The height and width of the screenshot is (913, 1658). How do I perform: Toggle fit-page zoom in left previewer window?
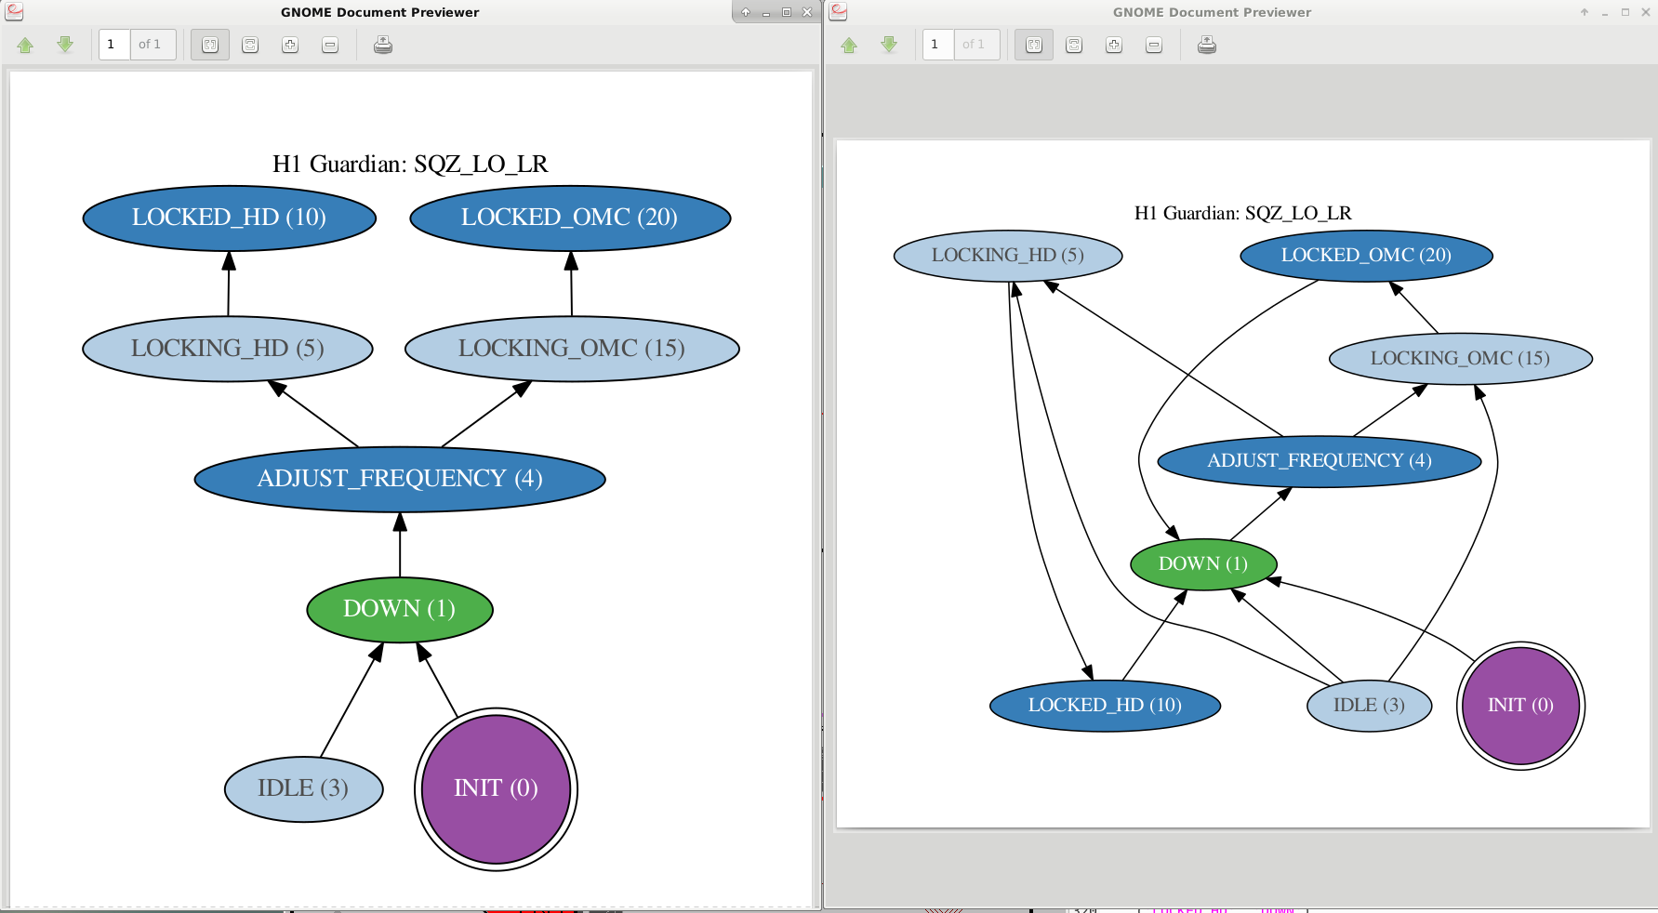click(x=210, y=45)
